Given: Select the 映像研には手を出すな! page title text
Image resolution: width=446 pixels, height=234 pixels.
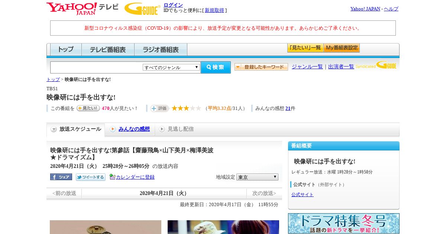Looking at the screenshot, I should 81,97.
